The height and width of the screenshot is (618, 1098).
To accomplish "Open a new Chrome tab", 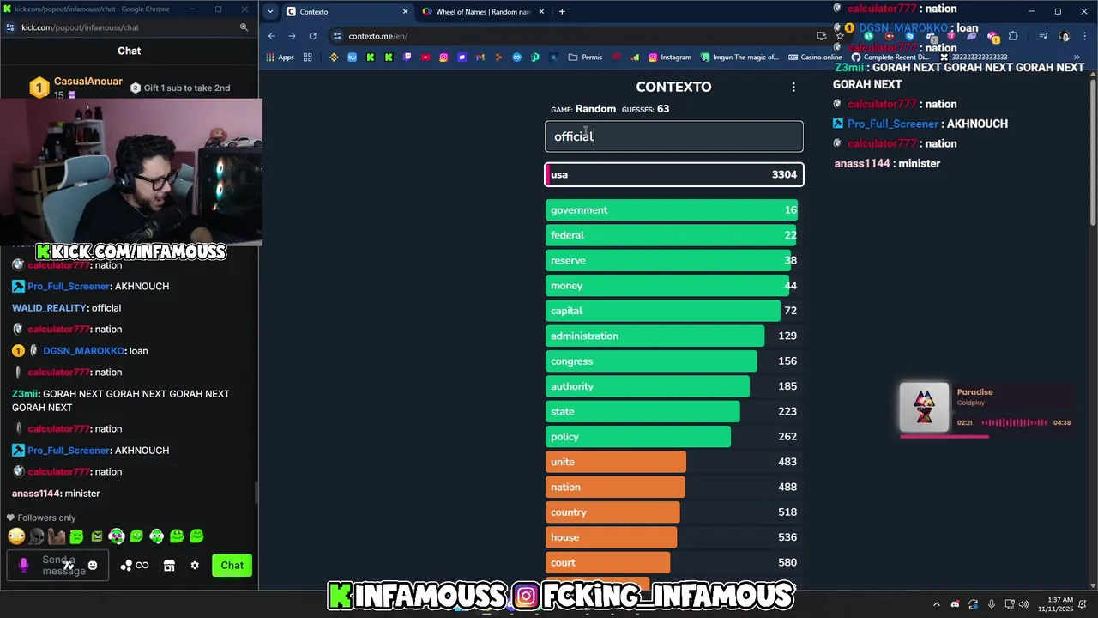I will click(x=562, y=12).
